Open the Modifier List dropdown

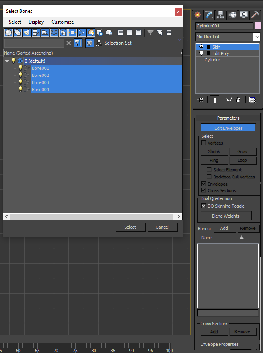pos(257,37)
